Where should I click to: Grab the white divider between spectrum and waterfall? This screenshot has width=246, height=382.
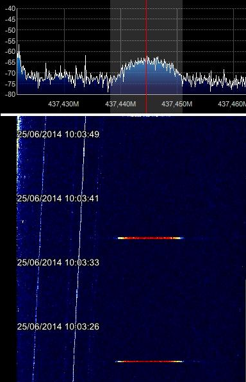click(123, 115)
